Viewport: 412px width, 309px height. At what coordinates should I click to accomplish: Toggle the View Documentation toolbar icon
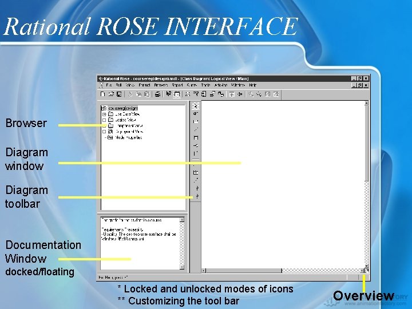177,94
